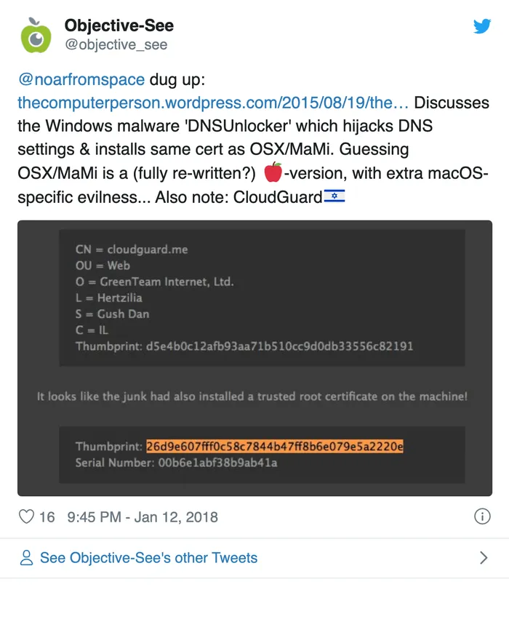Open the thecomputerperson.wordpress.com link
The image size is (509, 627).
pyautogui.click(x=212, y=103)
